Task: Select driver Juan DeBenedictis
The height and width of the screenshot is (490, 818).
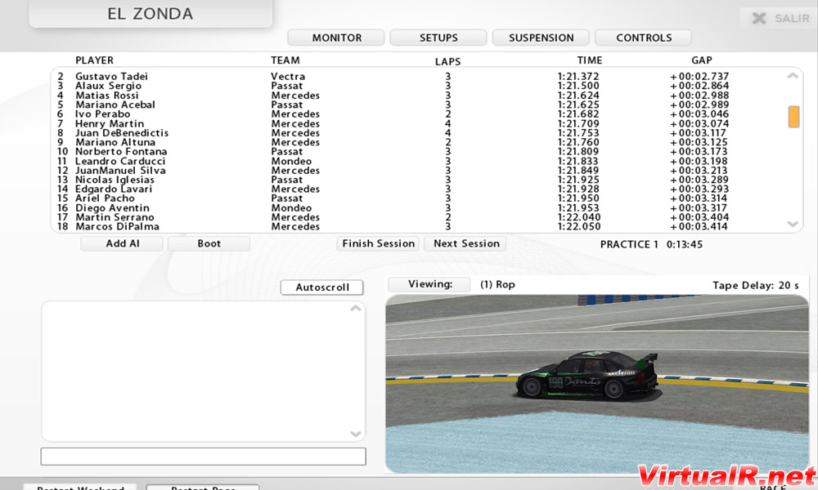Action: (x=122, y=133)
